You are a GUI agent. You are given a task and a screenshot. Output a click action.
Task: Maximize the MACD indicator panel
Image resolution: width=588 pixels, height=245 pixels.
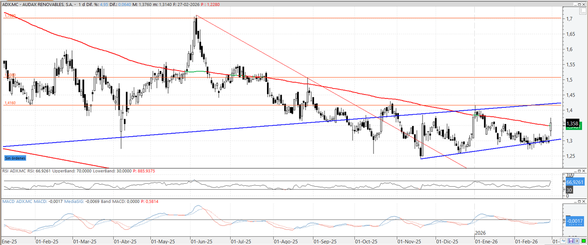pyautogui.click(x=579, y=201)
